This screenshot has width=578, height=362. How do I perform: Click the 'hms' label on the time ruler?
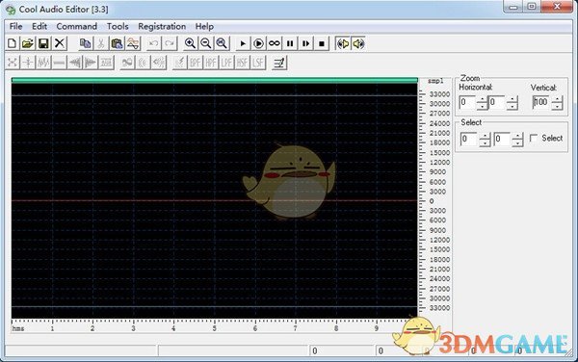click(x=18, y=328)
